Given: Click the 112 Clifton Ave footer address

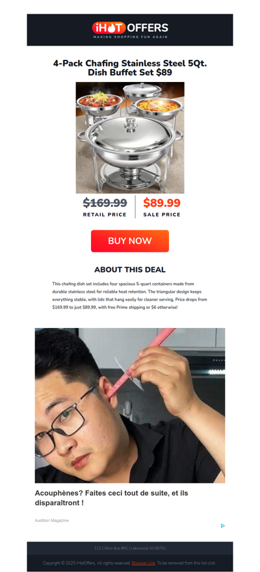Looking at the screenshot, I should [130, 548].
